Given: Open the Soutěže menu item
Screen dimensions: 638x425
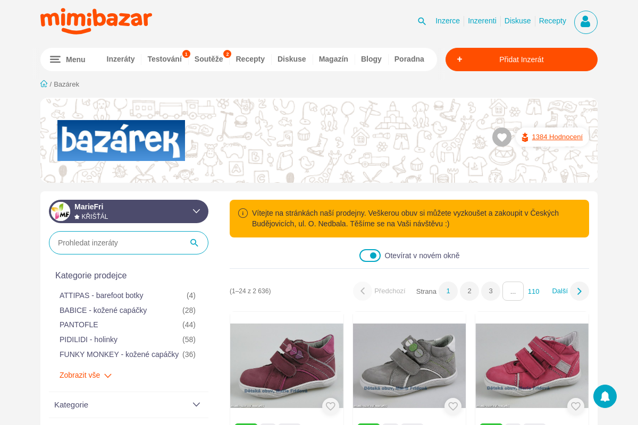Looking at the screenshot, I should pyautogui.click(x=208, y=59).
